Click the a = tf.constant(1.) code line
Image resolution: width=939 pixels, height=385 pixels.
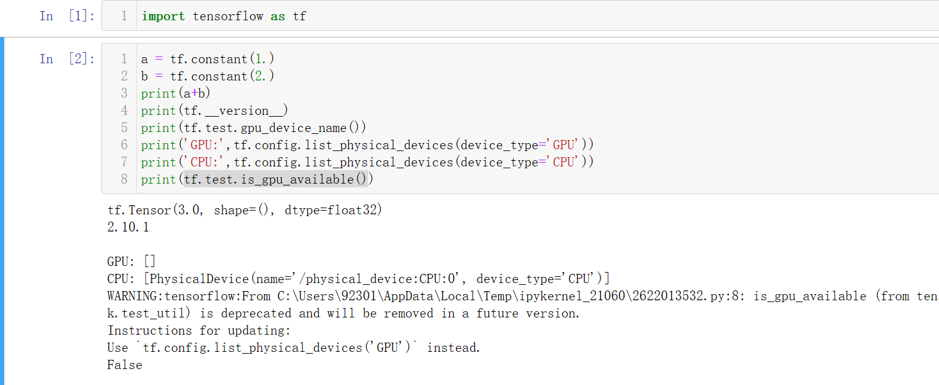pyautogui.click(x=208, y=59)
